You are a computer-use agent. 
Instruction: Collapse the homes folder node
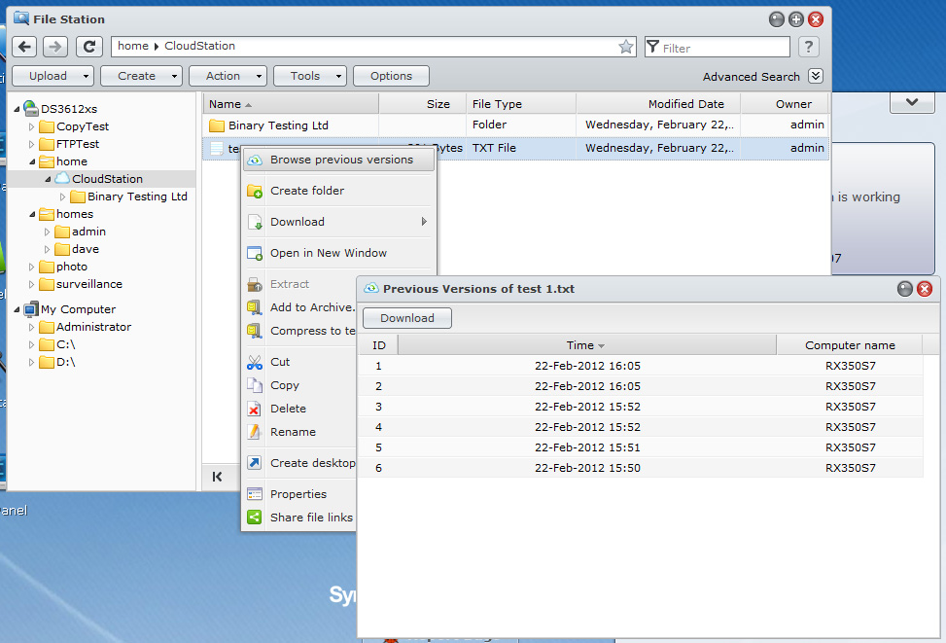click(x=32, y=214)
